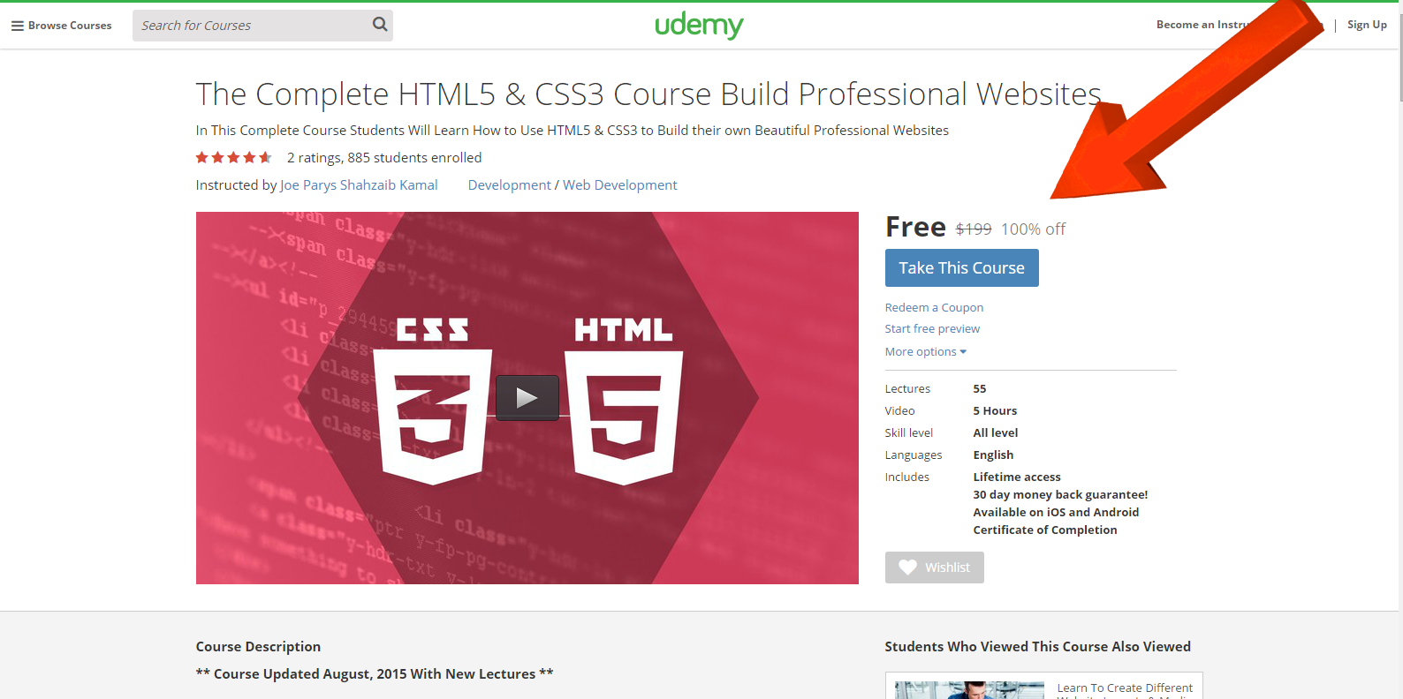Click the Skill level value 'All level'

tap(996, 432)
